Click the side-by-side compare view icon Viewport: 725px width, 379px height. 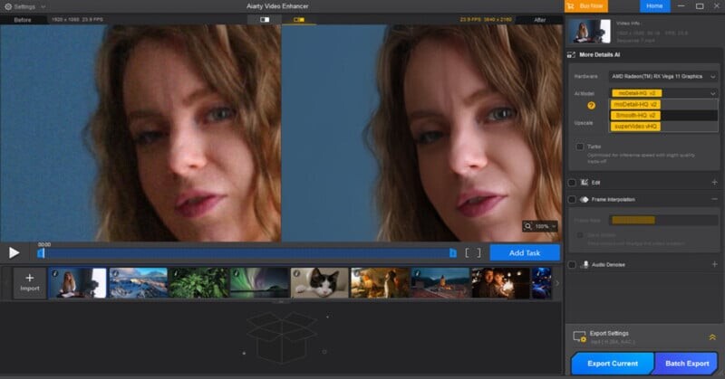coord(297,19)
